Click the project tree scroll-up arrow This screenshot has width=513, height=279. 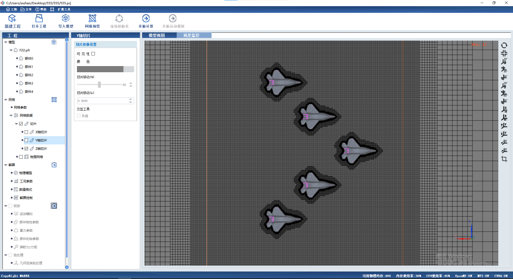click(x=67, y=40)
